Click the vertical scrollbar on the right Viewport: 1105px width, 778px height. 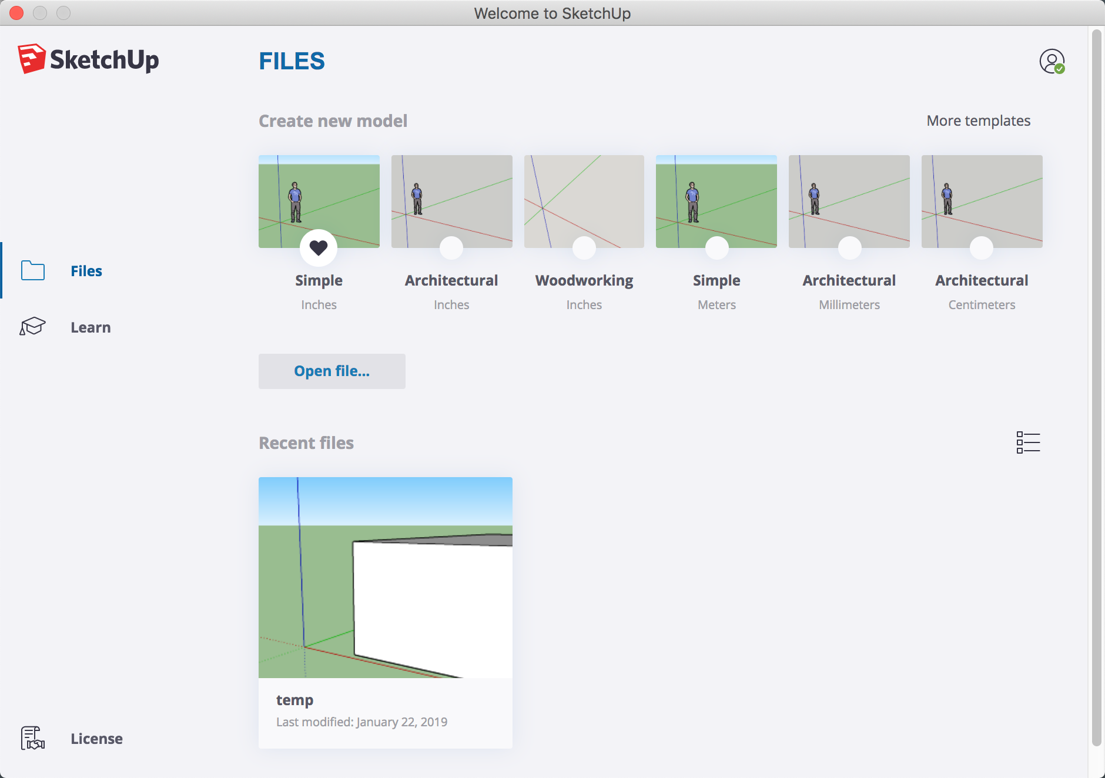[x=1096, y=388]
